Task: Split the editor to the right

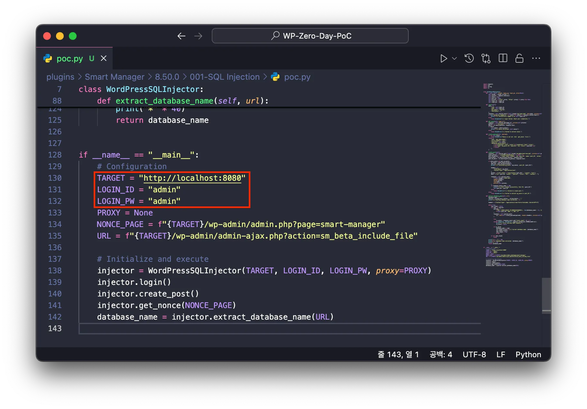Action: click(x=503, y=59)
